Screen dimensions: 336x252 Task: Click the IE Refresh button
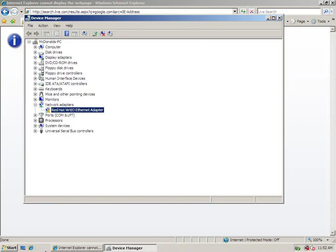click(243, 11)
